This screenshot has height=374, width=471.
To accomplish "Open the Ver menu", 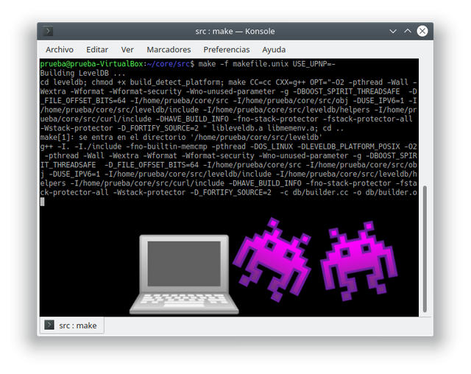I will click(x=127, y=49).
